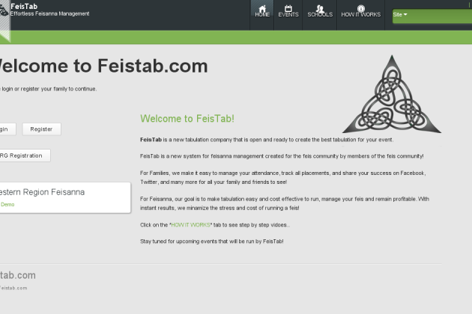Open the RG Registration button
The height and width of the screenshot is (314, 472).
pyautogui.click(x=24, y=156)
